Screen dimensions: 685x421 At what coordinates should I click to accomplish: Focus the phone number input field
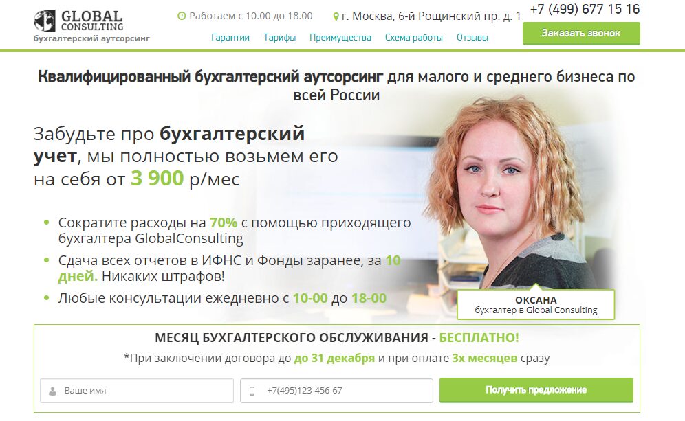[336, 391]
